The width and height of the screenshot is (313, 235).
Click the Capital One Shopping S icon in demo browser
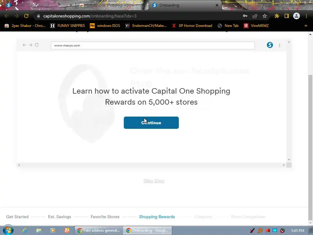tap(270, 45)
